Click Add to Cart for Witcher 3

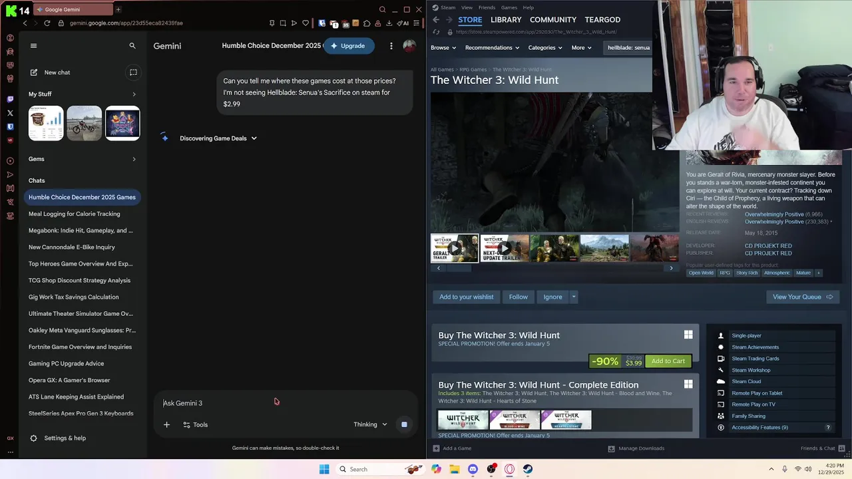(x=668, y=361)
